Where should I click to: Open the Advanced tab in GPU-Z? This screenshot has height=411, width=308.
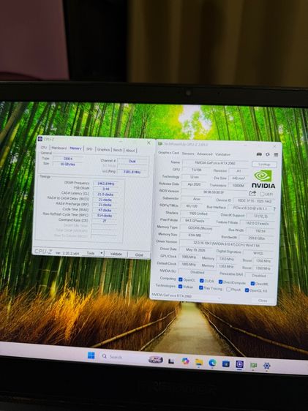coord(204,154)
